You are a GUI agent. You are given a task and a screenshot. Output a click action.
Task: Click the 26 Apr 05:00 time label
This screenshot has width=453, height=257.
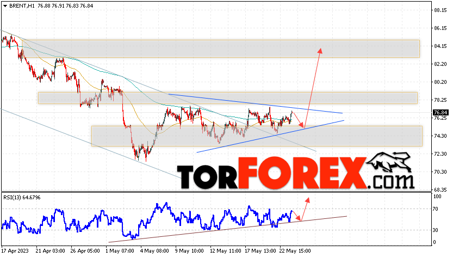(85, 251)
